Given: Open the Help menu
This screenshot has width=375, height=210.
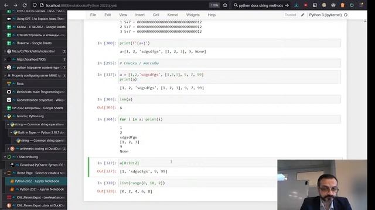Looking at the screenshot, I should [x=212, y=15].
